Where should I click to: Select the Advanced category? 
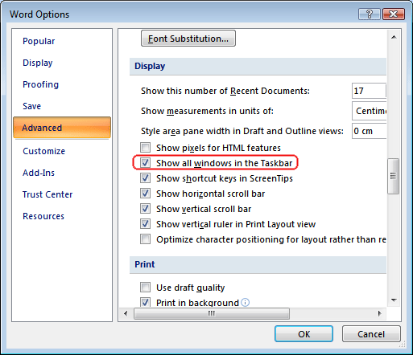click(x=62, y=128)
